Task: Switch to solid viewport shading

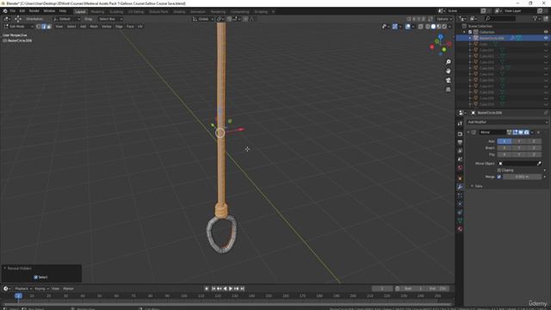Action: coord(433,27)
